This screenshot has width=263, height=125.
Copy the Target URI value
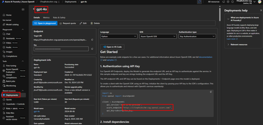(92, 40)
